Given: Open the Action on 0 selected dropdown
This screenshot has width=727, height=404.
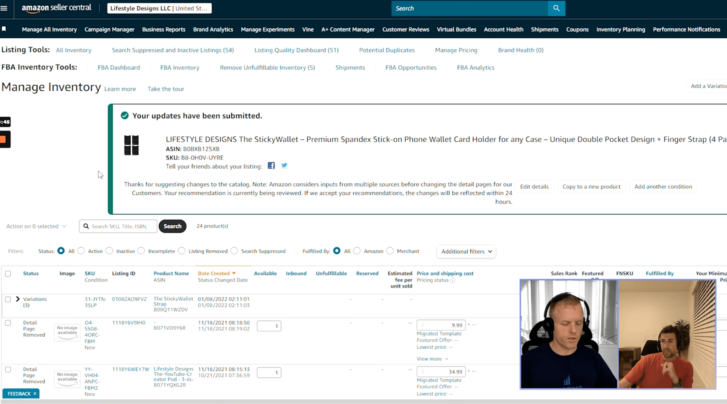Looking at the screenshot, I should coord(36,226).
